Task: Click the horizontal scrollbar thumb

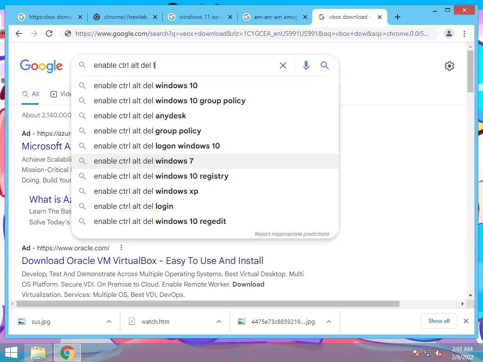Action: tap(208, 304)
